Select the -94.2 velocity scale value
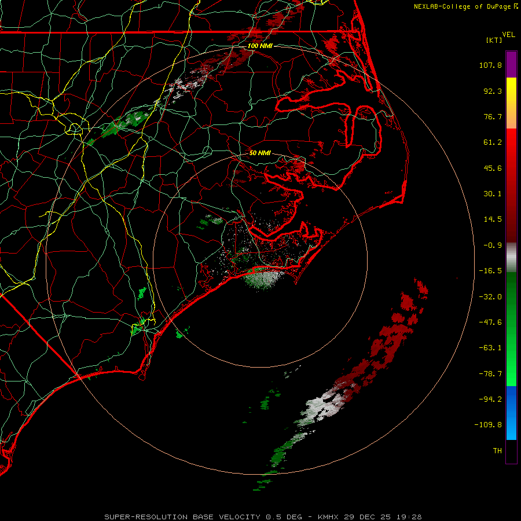 pyautogui.click(x=490, y=399)
